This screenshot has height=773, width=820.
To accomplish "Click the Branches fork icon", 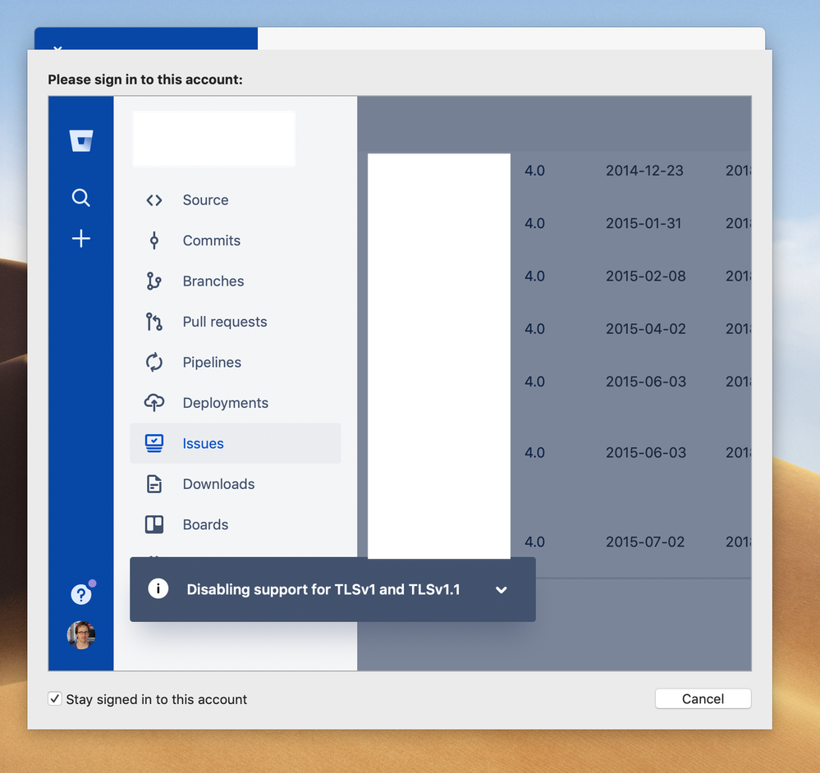I will coord(153,281).
